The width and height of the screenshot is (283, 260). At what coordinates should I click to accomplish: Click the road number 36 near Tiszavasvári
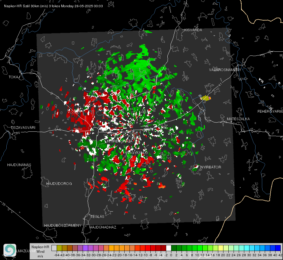click(18, 133)
